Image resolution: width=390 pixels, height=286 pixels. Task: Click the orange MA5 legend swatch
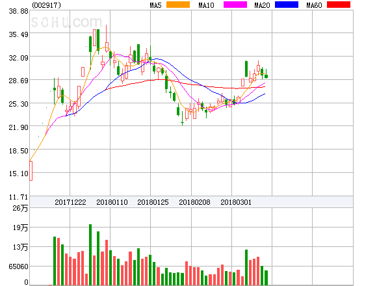(x=178, y=5)
